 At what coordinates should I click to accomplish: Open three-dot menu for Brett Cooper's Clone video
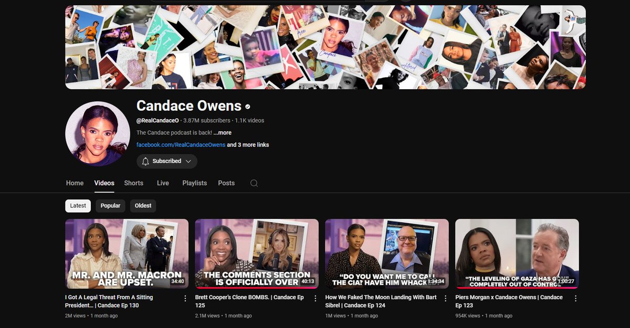click(316, 298)
